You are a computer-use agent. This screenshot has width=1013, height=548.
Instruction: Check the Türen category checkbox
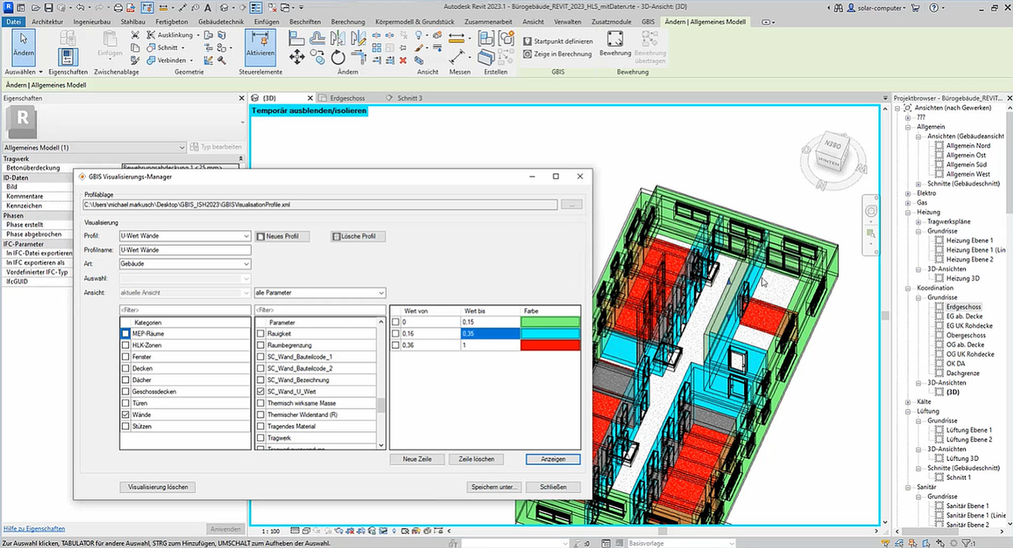tap(125, 403)
